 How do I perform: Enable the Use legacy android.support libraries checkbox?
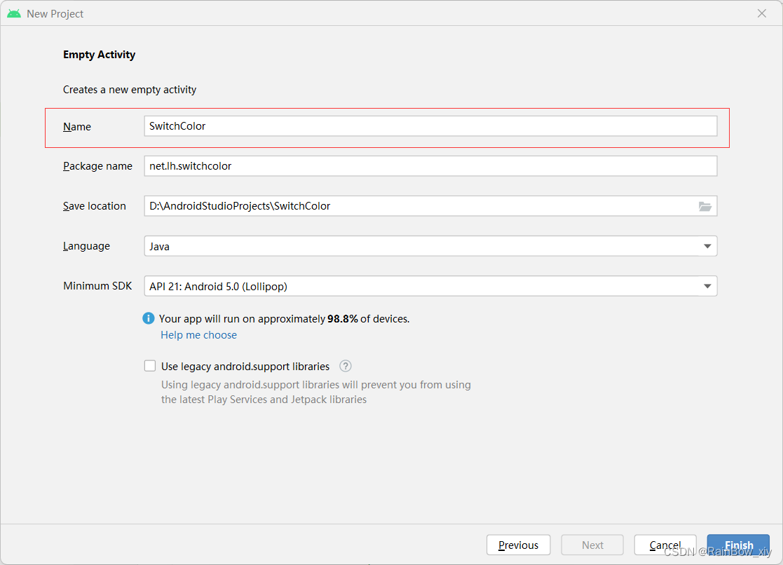[x=150, y=366]
